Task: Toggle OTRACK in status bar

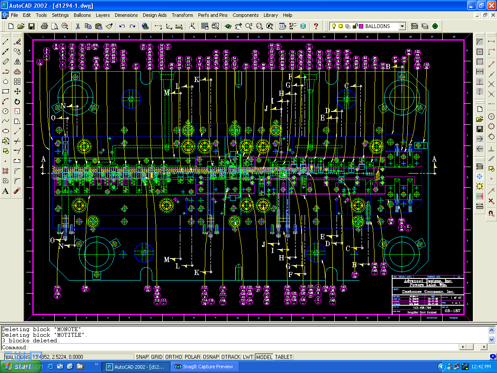Action: pos(231,357)
